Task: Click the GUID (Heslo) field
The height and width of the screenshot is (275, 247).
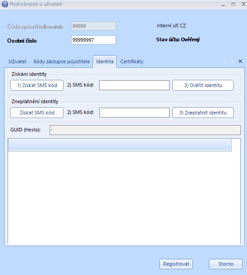Action: [145, 130]
